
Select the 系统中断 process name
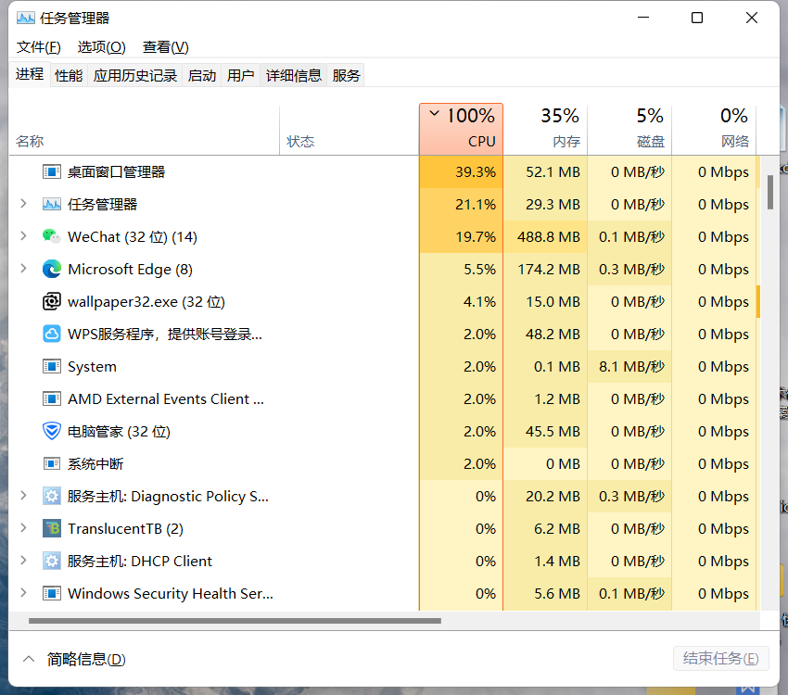pyautogui.click(x=95, y=463)
